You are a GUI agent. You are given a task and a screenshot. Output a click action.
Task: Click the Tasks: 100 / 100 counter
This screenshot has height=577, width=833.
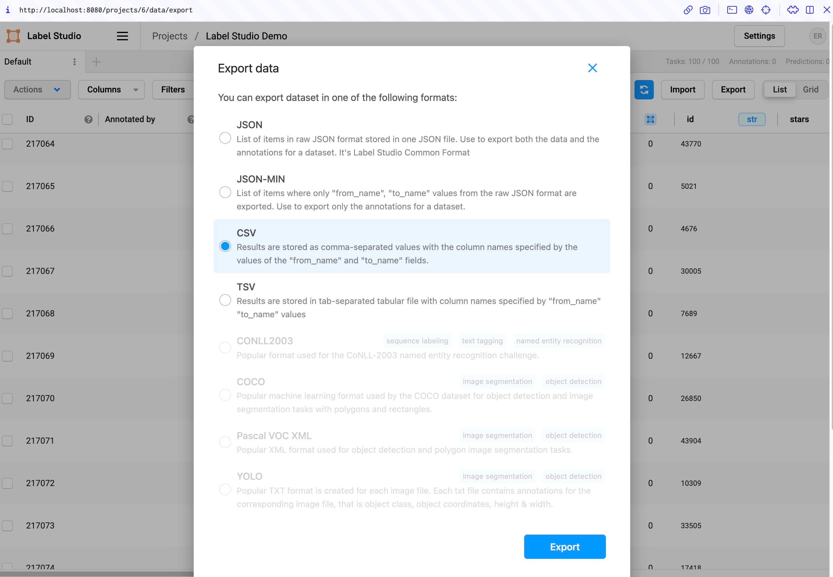pyautogui.click(x=692, y=62)
